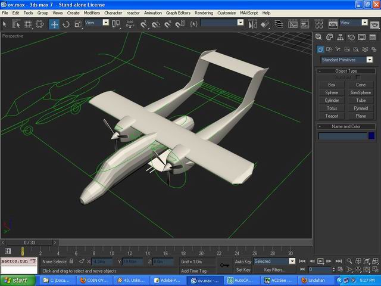Image resolution: width=381 pixels, height=286 pixels.
Task: Select Geometry category icon
Action: click(320, 49)
